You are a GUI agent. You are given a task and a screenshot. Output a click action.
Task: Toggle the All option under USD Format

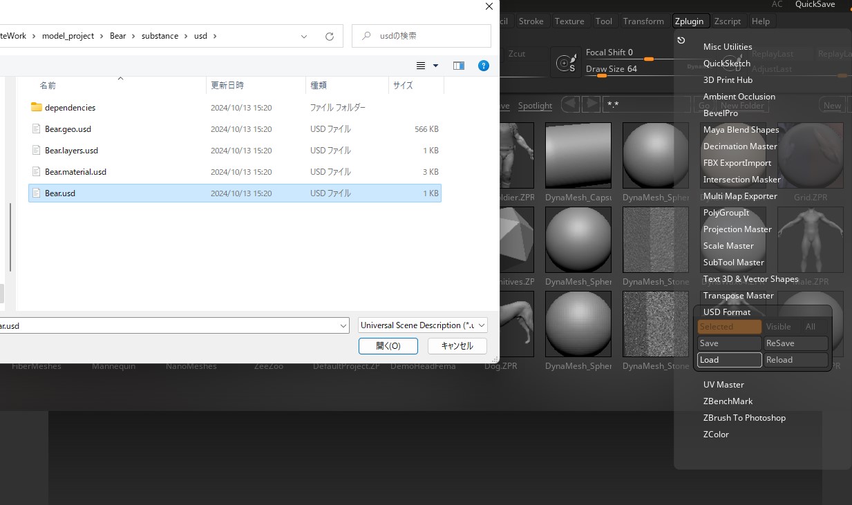point(811,327)
